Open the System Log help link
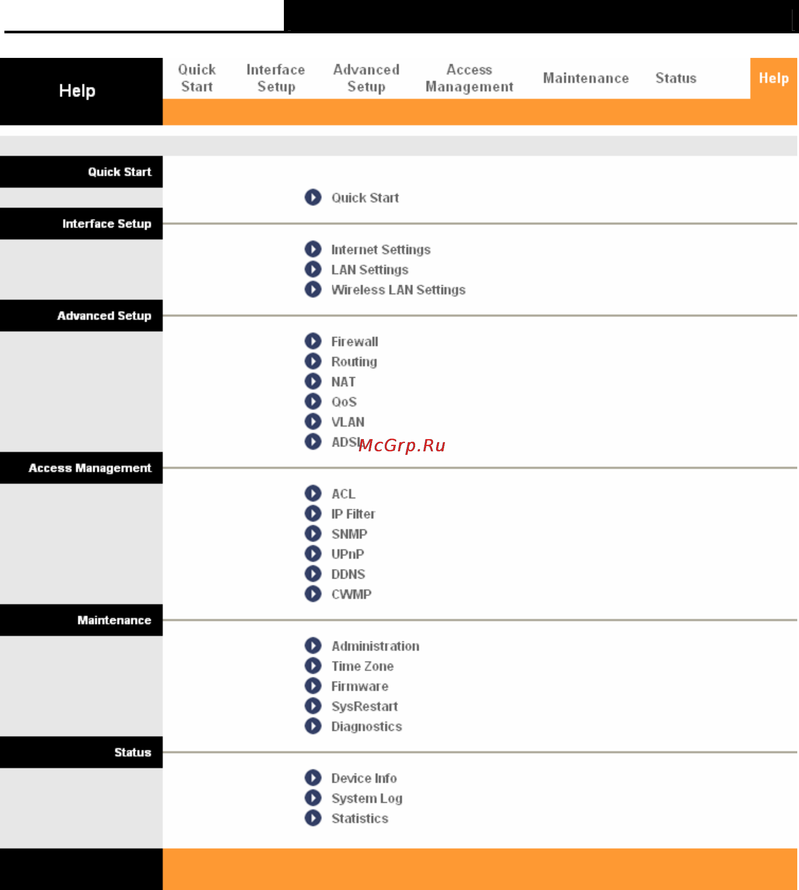The width and height of the screenshot is (799, 890). pyautogui.click(x=367, y=799)
